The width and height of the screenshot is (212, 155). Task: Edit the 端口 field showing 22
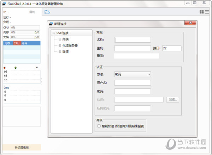(x=172, y=48)
